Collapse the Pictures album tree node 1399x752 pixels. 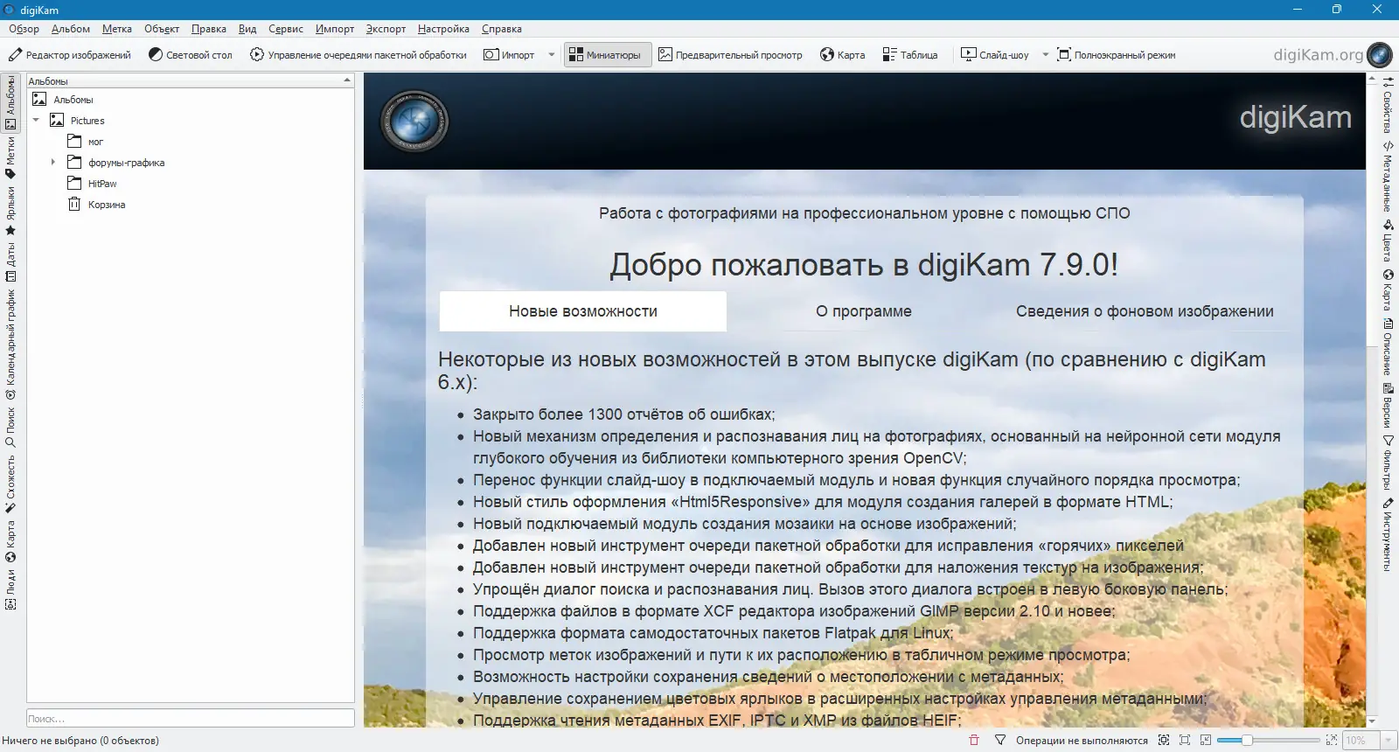[36, 121]
